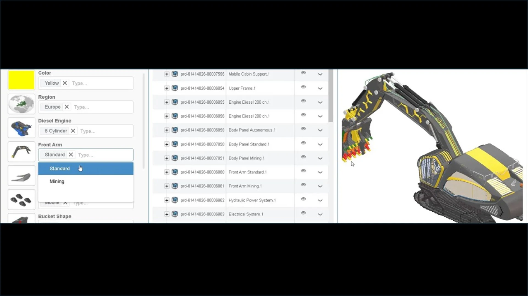Select Mining in the Front Arm dropdown

86,181
